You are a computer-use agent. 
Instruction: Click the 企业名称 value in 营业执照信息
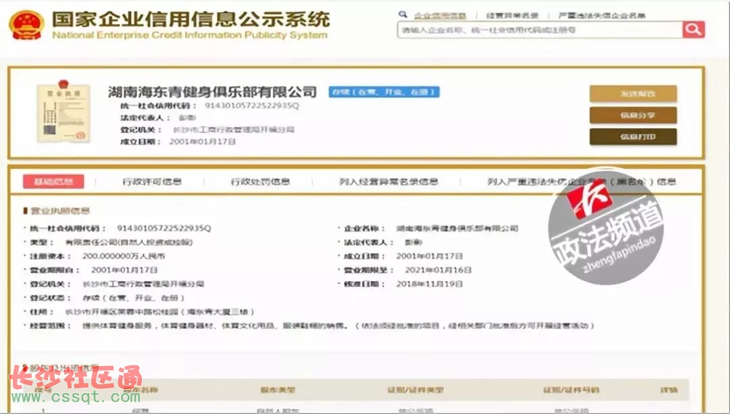pos(457,228)
